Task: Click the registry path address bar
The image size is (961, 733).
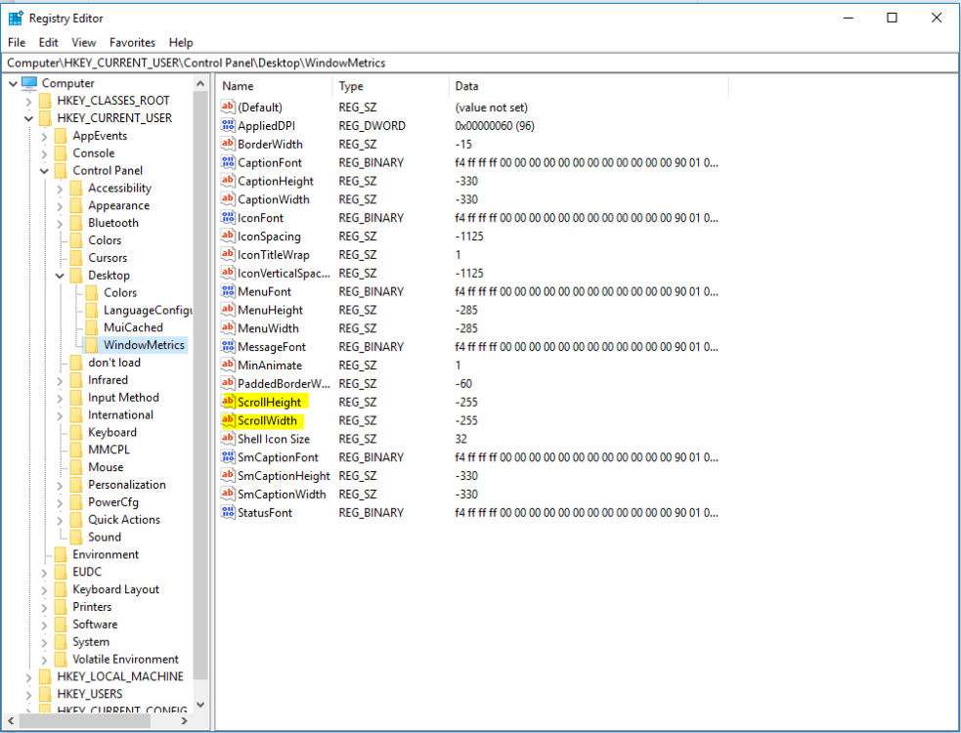Action: 479,63
